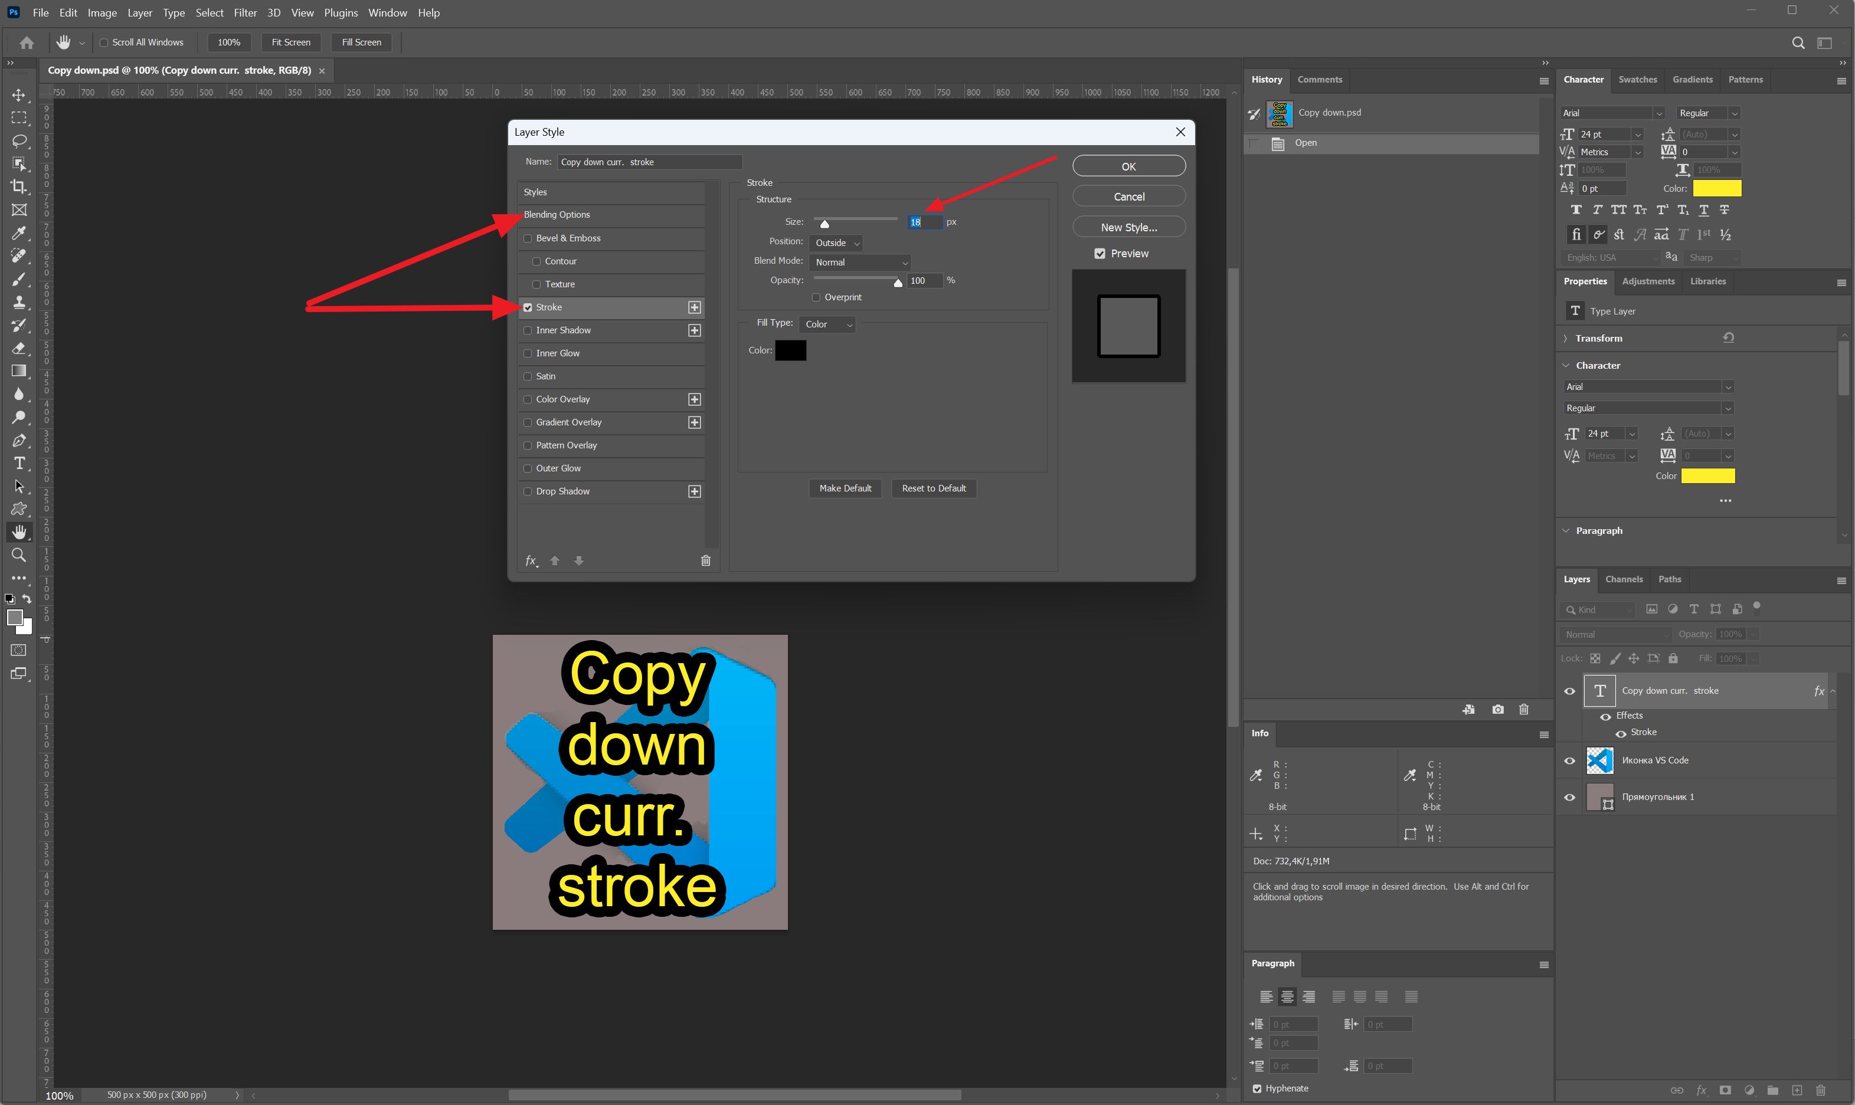Click the stroke Opacity slider handle
This screenshot has width=1855, height=1105.
click(x=898, y=283)
